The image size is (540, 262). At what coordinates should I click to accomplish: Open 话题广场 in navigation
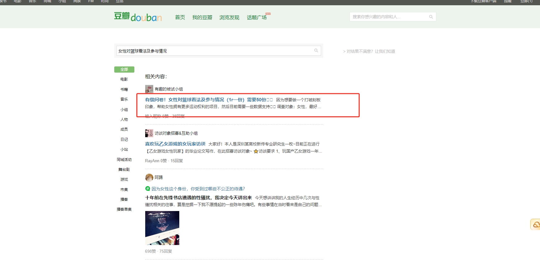point(257,18)
